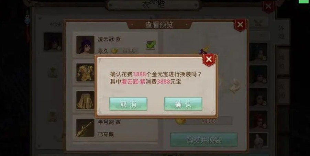Select the second side tab below 外观
The height and width of the screenshot is (156, 310).
pyautogui.click(x=282, y=61)
